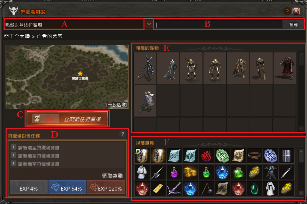This screenshot has height=204, width=307.
Task: Open help for 狩獵場討伐任務 panel
Action: (x=123, y=134)
